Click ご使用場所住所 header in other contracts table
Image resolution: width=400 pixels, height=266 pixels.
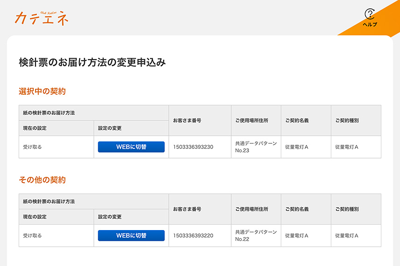(x=252, y=209)
